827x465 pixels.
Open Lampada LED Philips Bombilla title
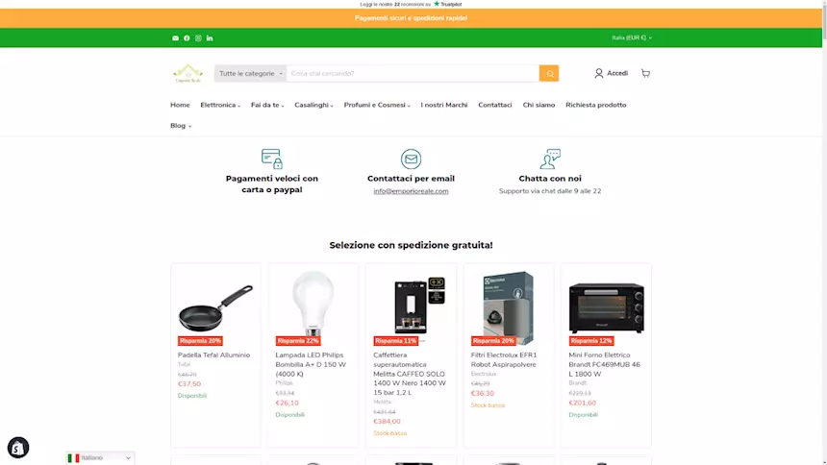pyautogui.click(x=311, y=364)
